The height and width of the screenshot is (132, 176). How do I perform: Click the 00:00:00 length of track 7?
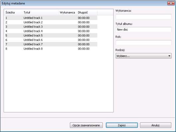point(84,44)
